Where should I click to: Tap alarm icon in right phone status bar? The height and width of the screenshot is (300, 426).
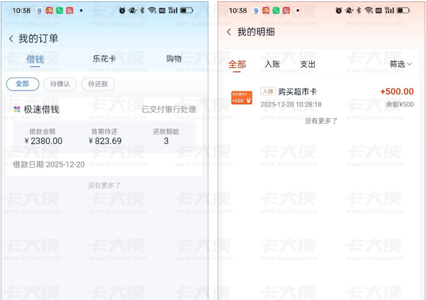tap(338, 10)
